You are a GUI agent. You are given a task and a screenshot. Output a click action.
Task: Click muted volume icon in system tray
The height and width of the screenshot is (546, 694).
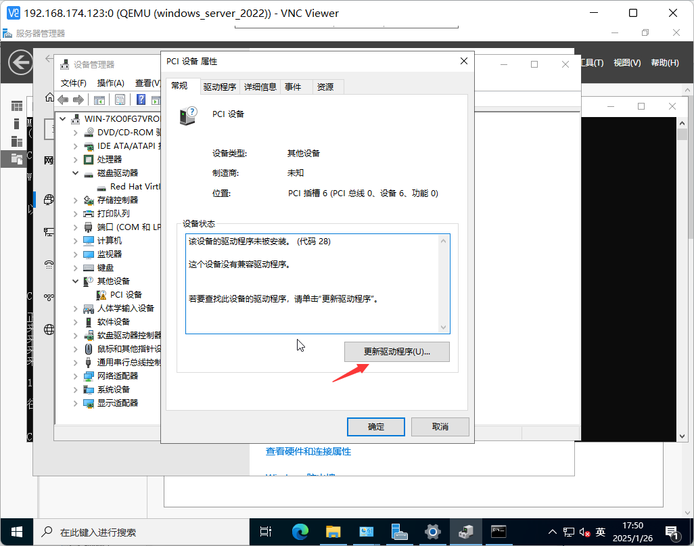click(x=584, y=532)
